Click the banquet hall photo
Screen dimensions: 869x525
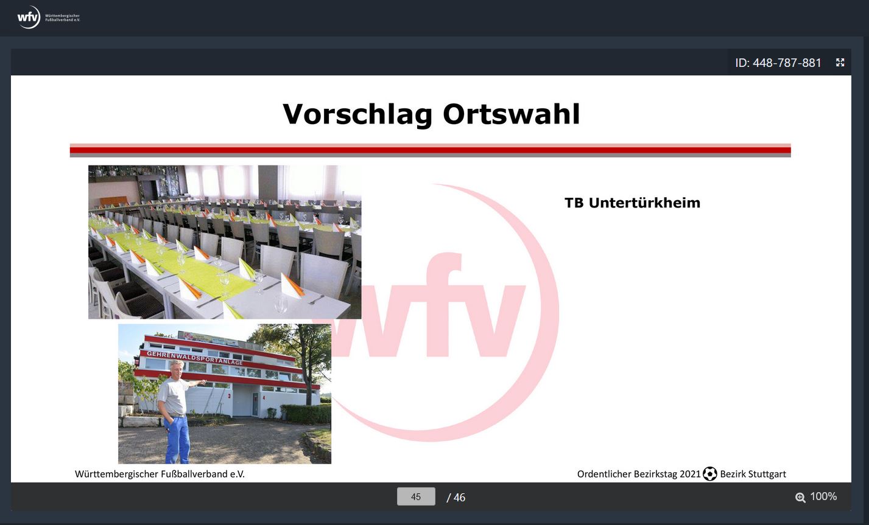(x=225, y=242)
